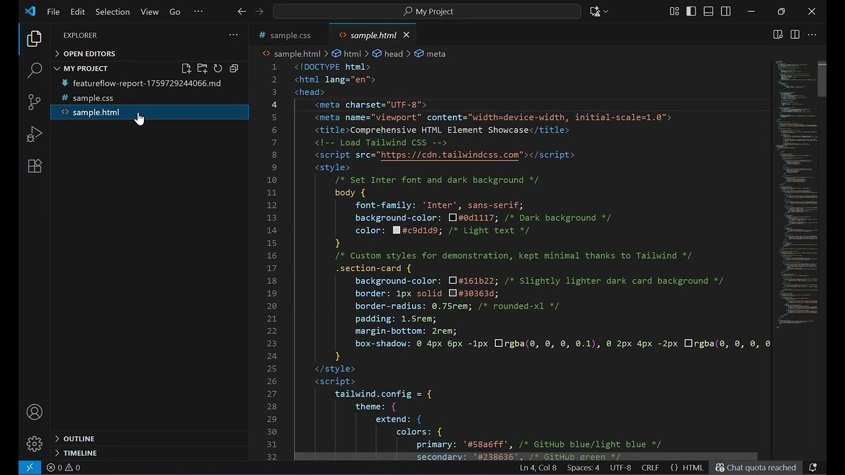Toggle the Primary Side Bar
The height and width of the screenshot is (475, 845).
pyautogui.click(x=691, y=11)
